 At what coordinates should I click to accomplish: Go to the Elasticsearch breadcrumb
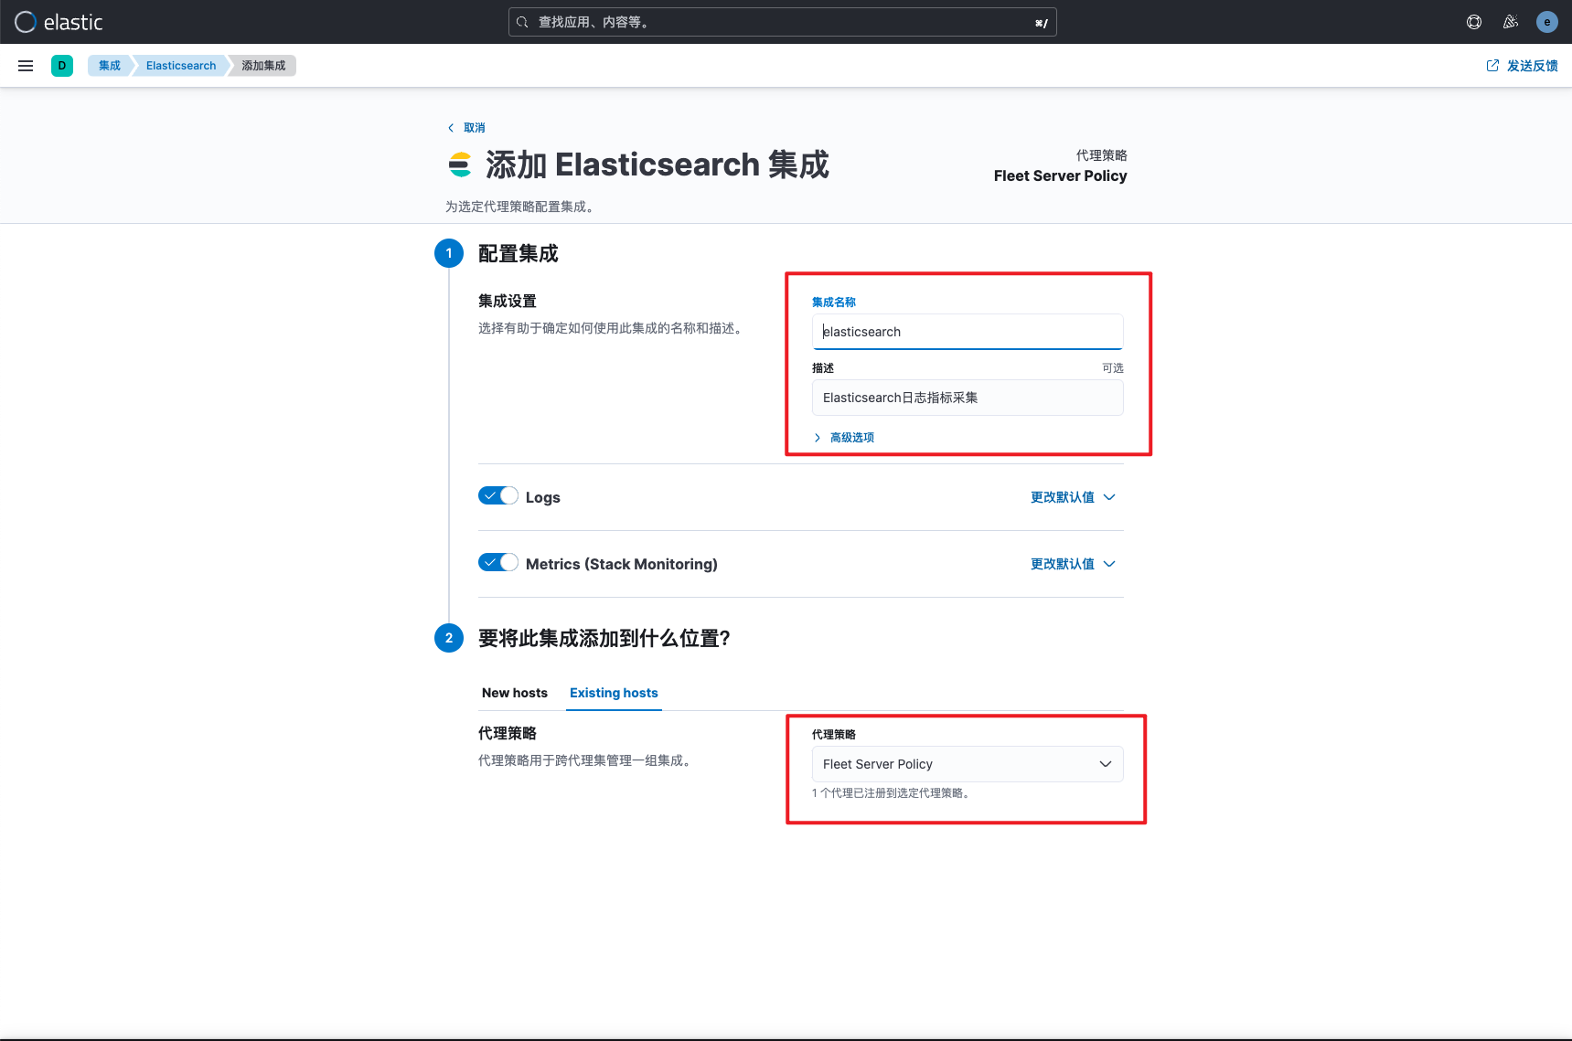pyautogui.click(x=181, y=66)
